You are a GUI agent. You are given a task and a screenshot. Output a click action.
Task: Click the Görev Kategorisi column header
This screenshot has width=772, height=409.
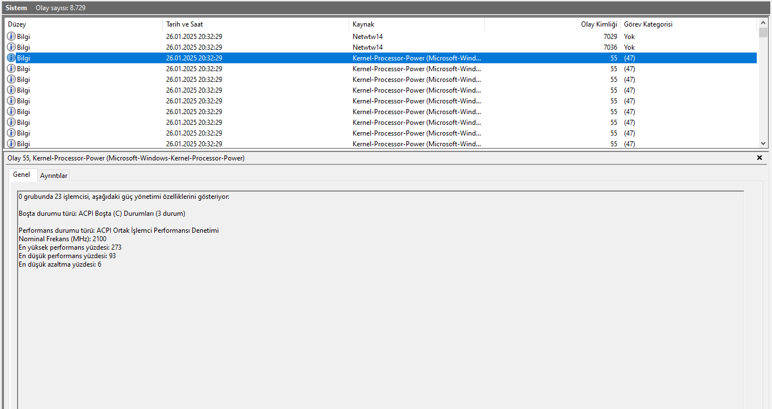[688, 24]
